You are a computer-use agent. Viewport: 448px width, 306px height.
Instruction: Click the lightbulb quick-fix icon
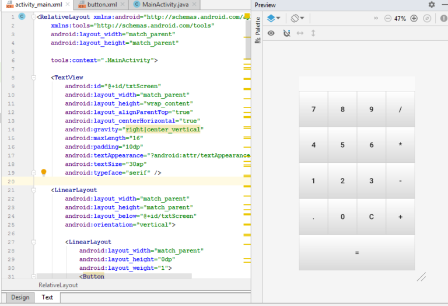coord(43,173)
